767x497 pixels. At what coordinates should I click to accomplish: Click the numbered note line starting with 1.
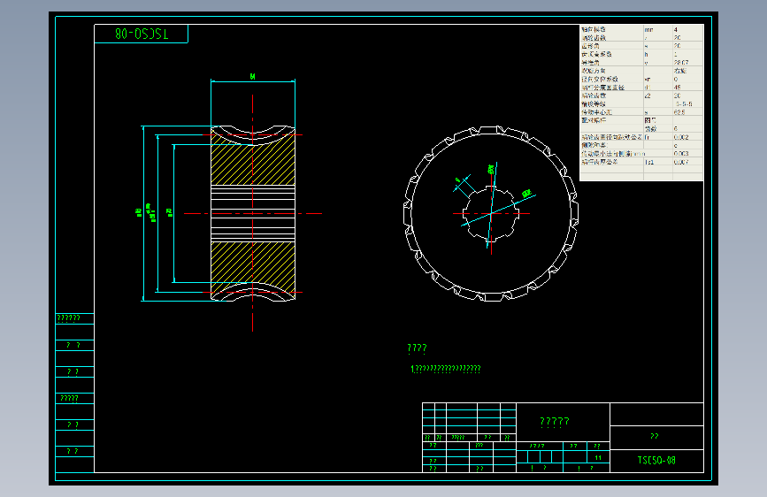446,369
